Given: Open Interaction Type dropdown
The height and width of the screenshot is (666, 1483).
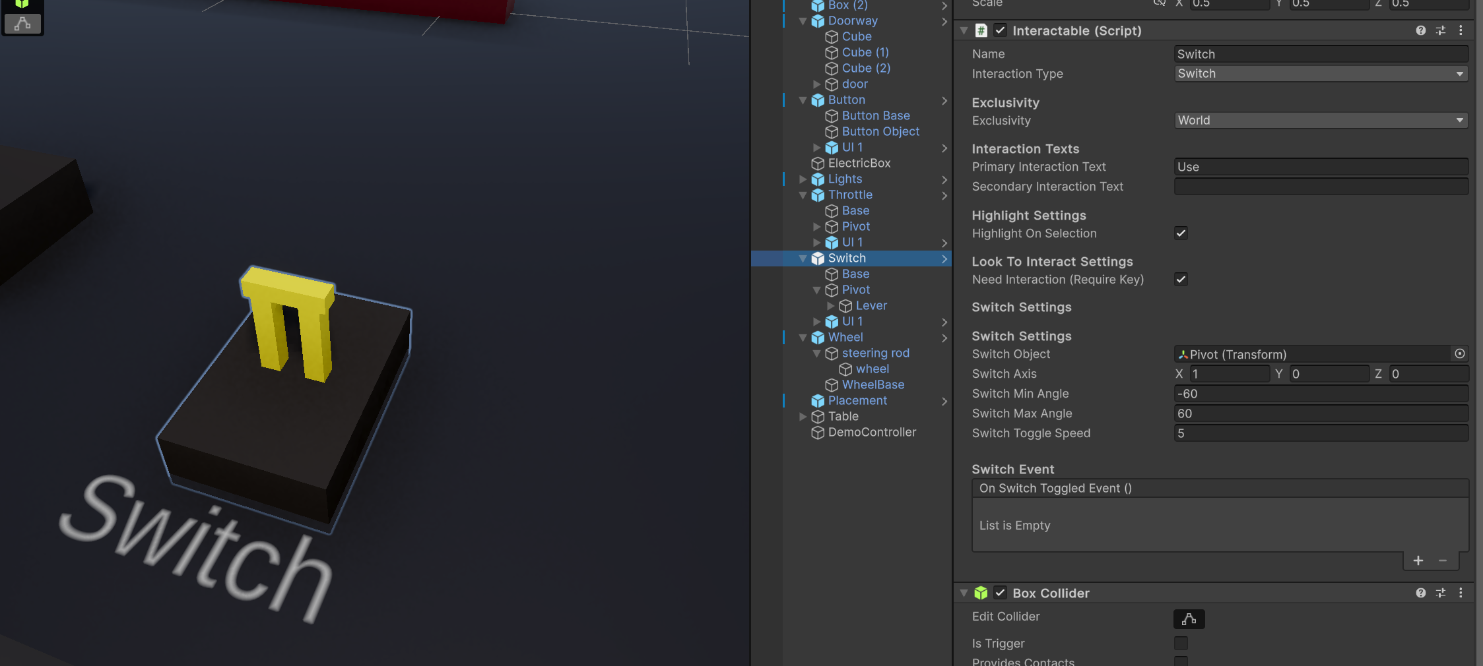Looking at the screenshot, I should coord(1321,74).
